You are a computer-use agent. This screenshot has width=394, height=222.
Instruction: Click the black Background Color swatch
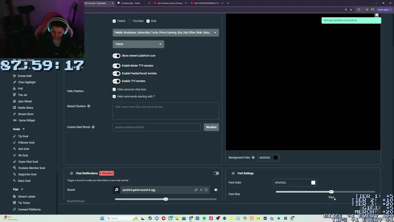click(275, 158)
